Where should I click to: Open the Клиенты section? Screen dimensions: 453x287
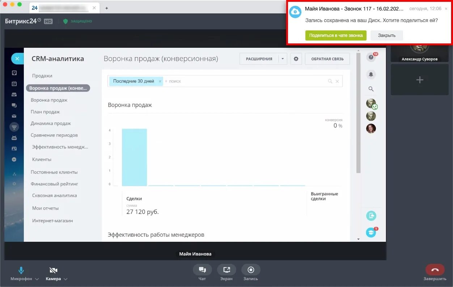[x=42, y=159]
